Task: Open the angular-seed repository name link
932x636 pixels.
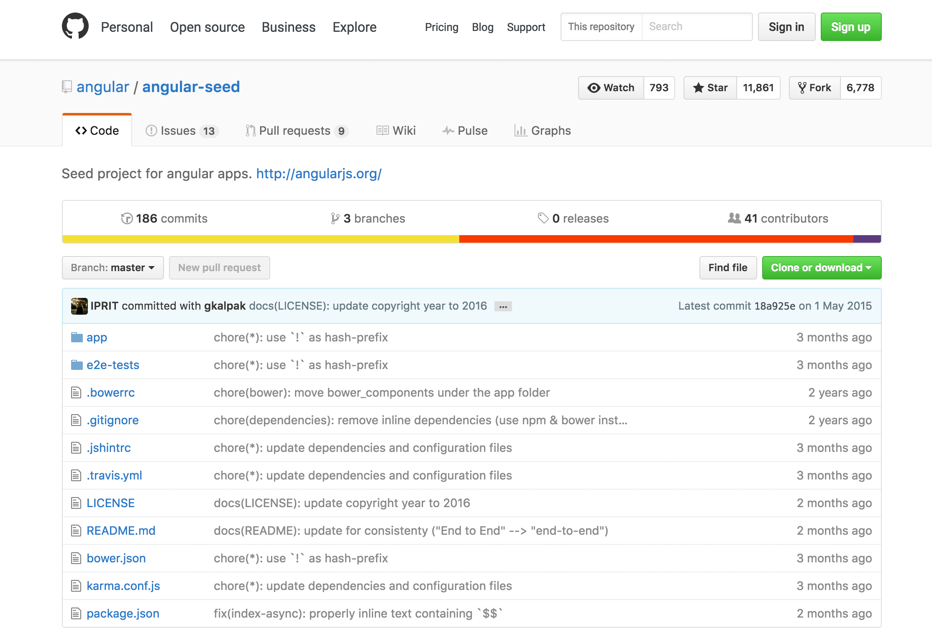Action: click(191, 87)
